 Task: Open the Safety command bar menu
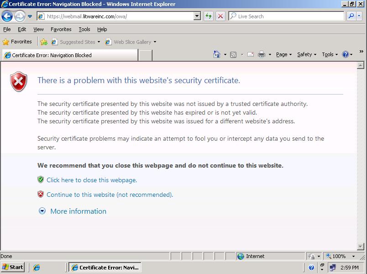point(307,54)
